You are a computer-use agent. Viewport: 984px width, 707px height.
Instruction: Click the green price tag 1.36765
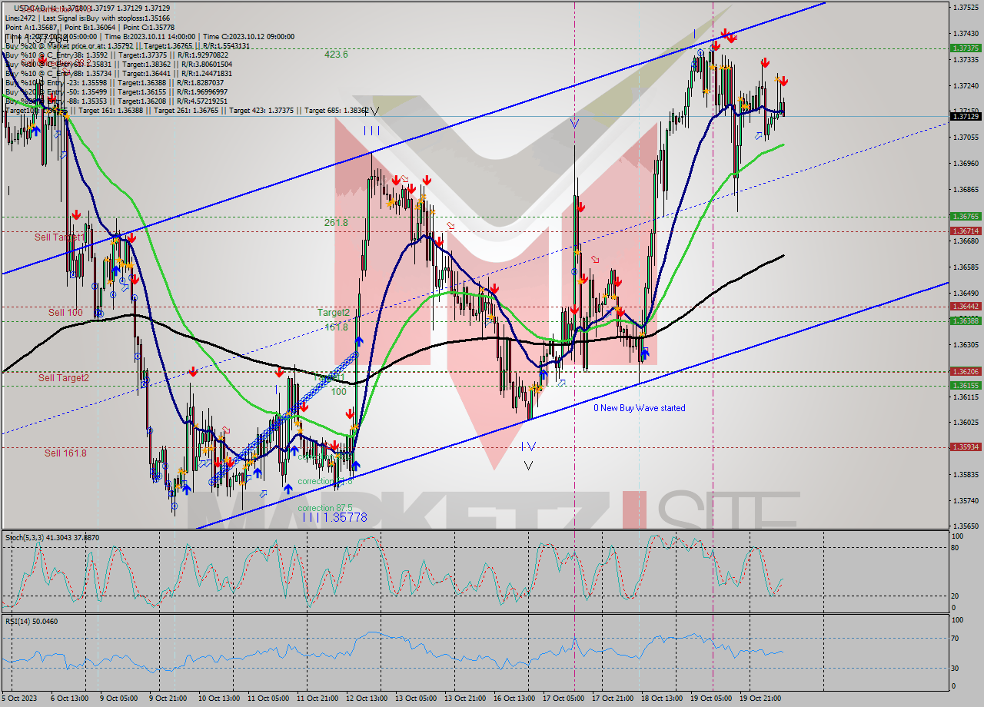(966, 217)
